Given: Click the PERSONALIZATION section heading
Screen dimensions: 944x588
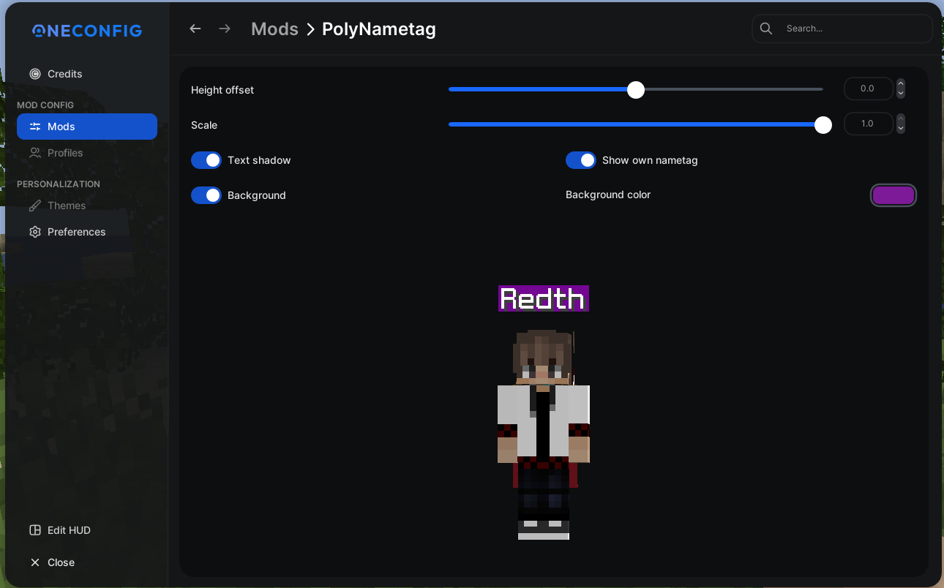Looking at the screenshot, I should tap(59, 184).
